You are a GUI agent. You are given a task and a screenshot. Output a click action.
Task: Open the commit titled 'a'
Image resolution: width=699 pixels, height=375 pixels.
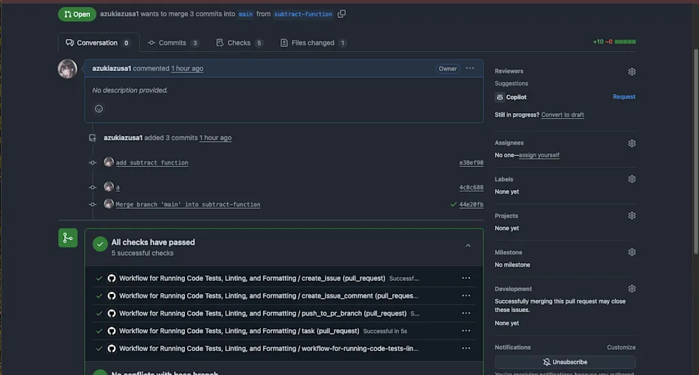(117, 187)
